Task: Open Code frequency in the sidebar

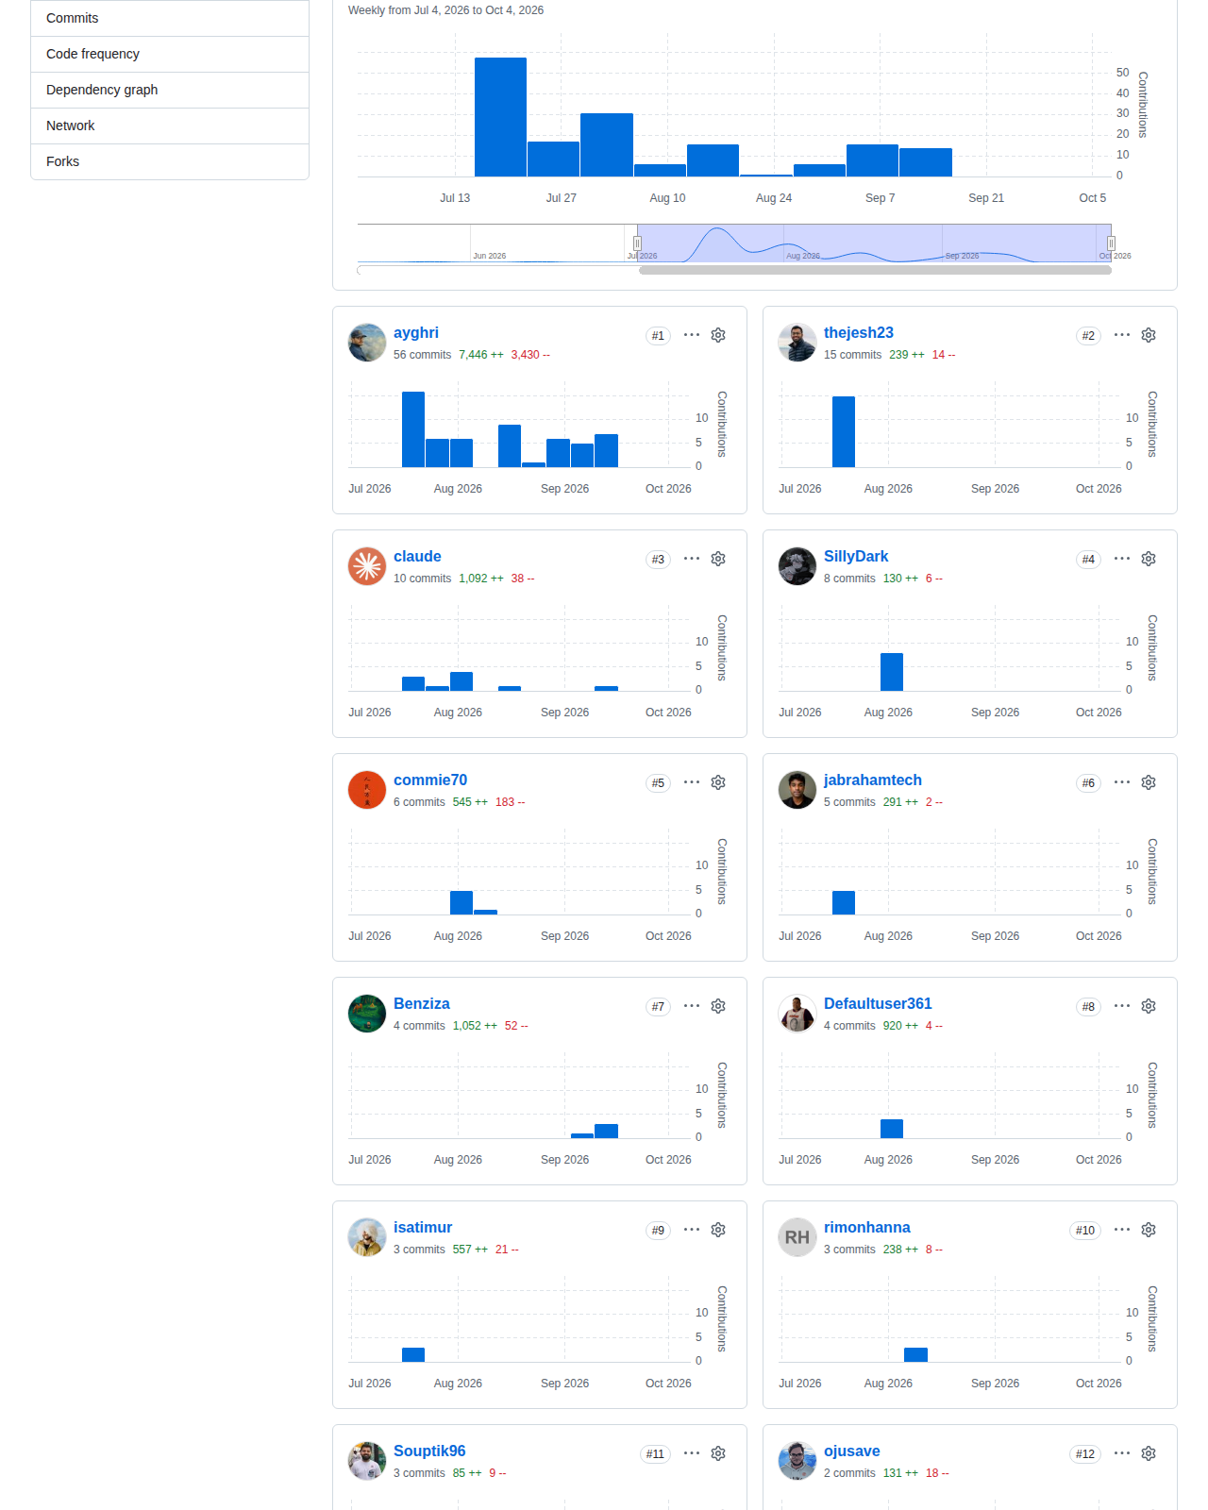Action: coord(170,54)
